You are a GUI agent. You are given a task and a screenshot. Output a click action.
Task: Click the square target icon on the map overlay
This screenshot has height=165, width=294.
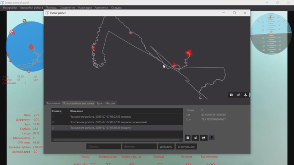[231, 95]
